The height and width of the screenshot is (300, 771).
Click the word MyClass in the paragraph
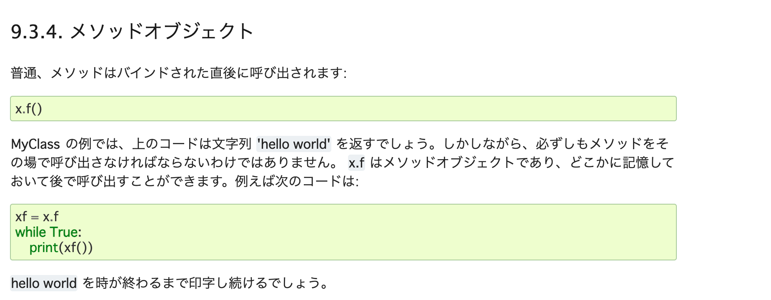(x=35, y=144)
